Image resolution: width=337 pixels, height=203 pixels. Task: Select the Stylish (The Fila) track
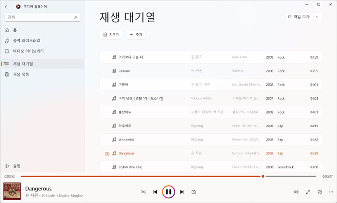(x=211, y=167)
